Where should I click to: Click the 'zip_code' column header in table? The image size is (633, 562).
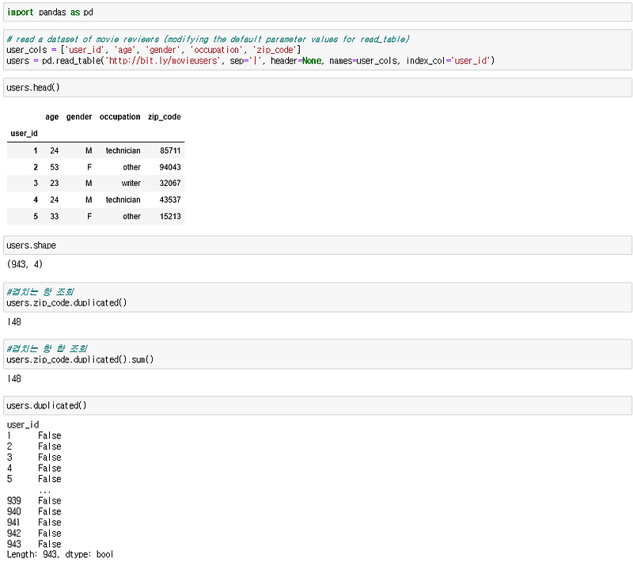tap(165, 116)
